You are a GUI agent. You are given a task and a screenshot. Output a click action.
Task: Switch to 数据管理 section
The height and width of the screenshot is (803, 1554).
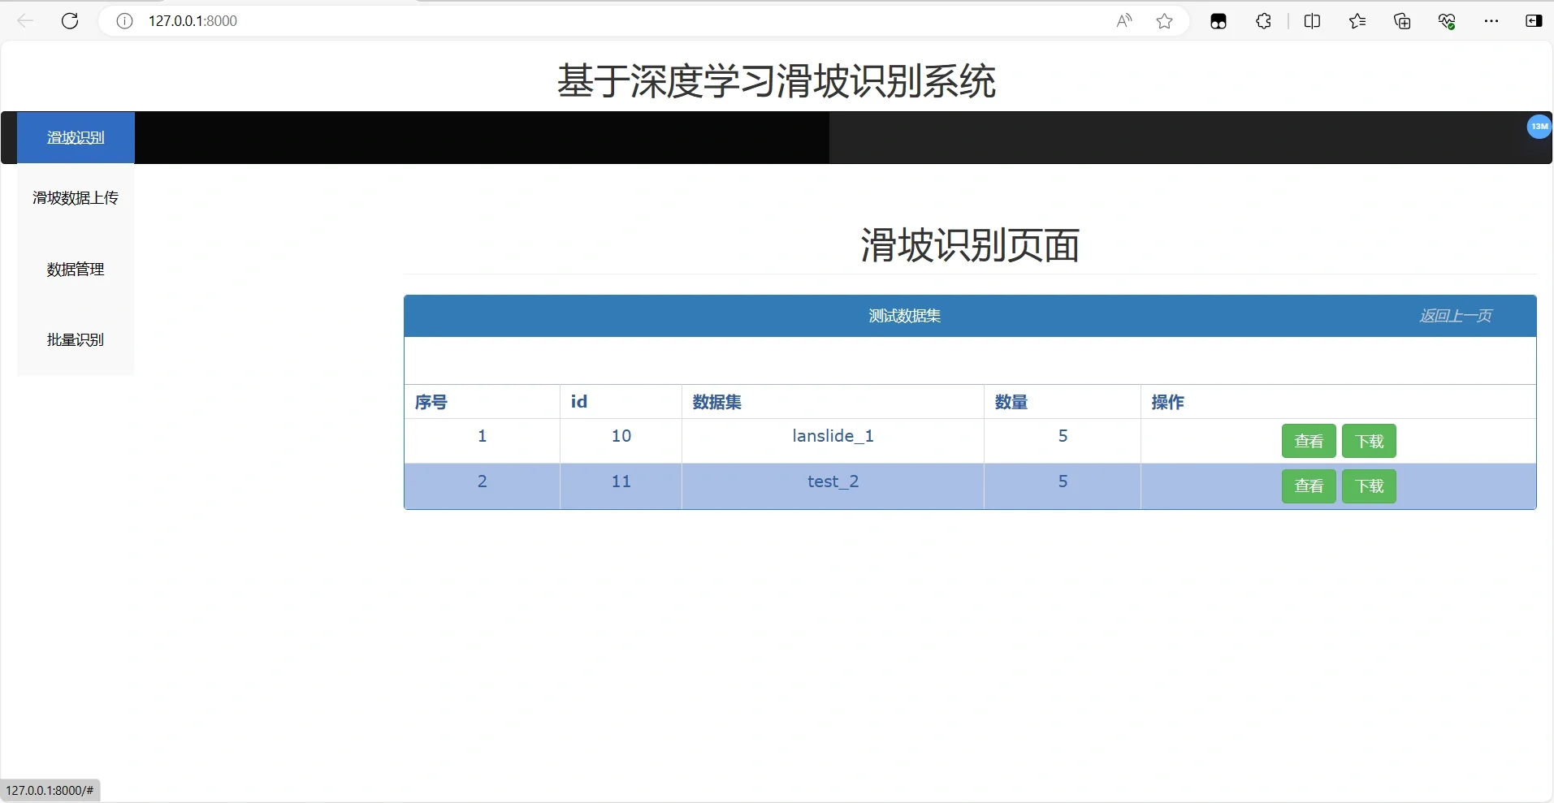[76, 269]
